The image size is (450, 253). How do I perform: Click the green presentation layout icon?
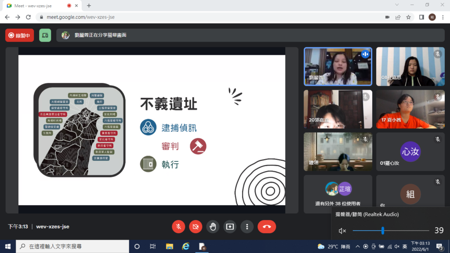coord(45,35)
